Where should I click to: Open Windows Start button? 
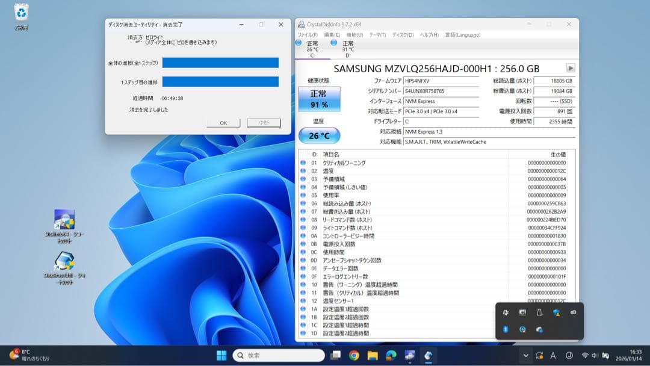pyautogui.click(x=221, y=356)
